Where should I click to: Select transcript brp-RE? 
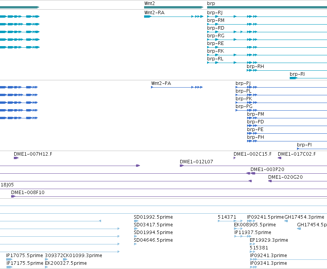[216, 43]
